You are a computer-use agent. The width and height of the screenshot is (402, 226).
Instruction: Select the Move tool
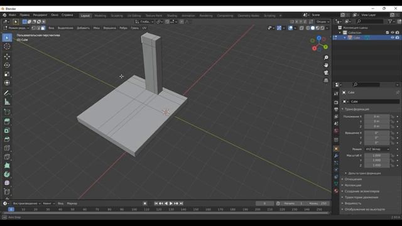7,56
